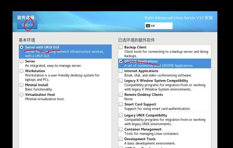Click the 完成(D) done button
This screenshot has height=148, width=233.
pos(27,25)
